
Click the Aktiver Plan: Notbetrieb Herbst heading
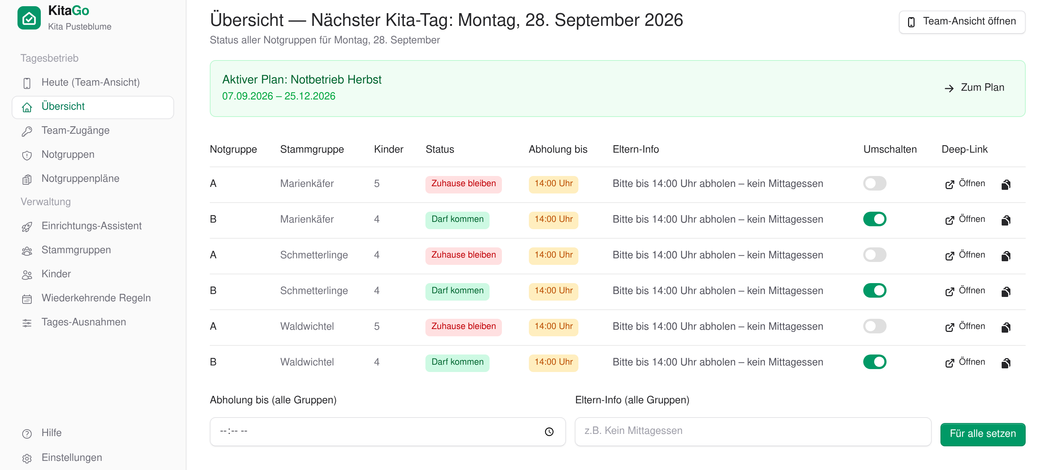pyautogui.click(x=302, y=79)
